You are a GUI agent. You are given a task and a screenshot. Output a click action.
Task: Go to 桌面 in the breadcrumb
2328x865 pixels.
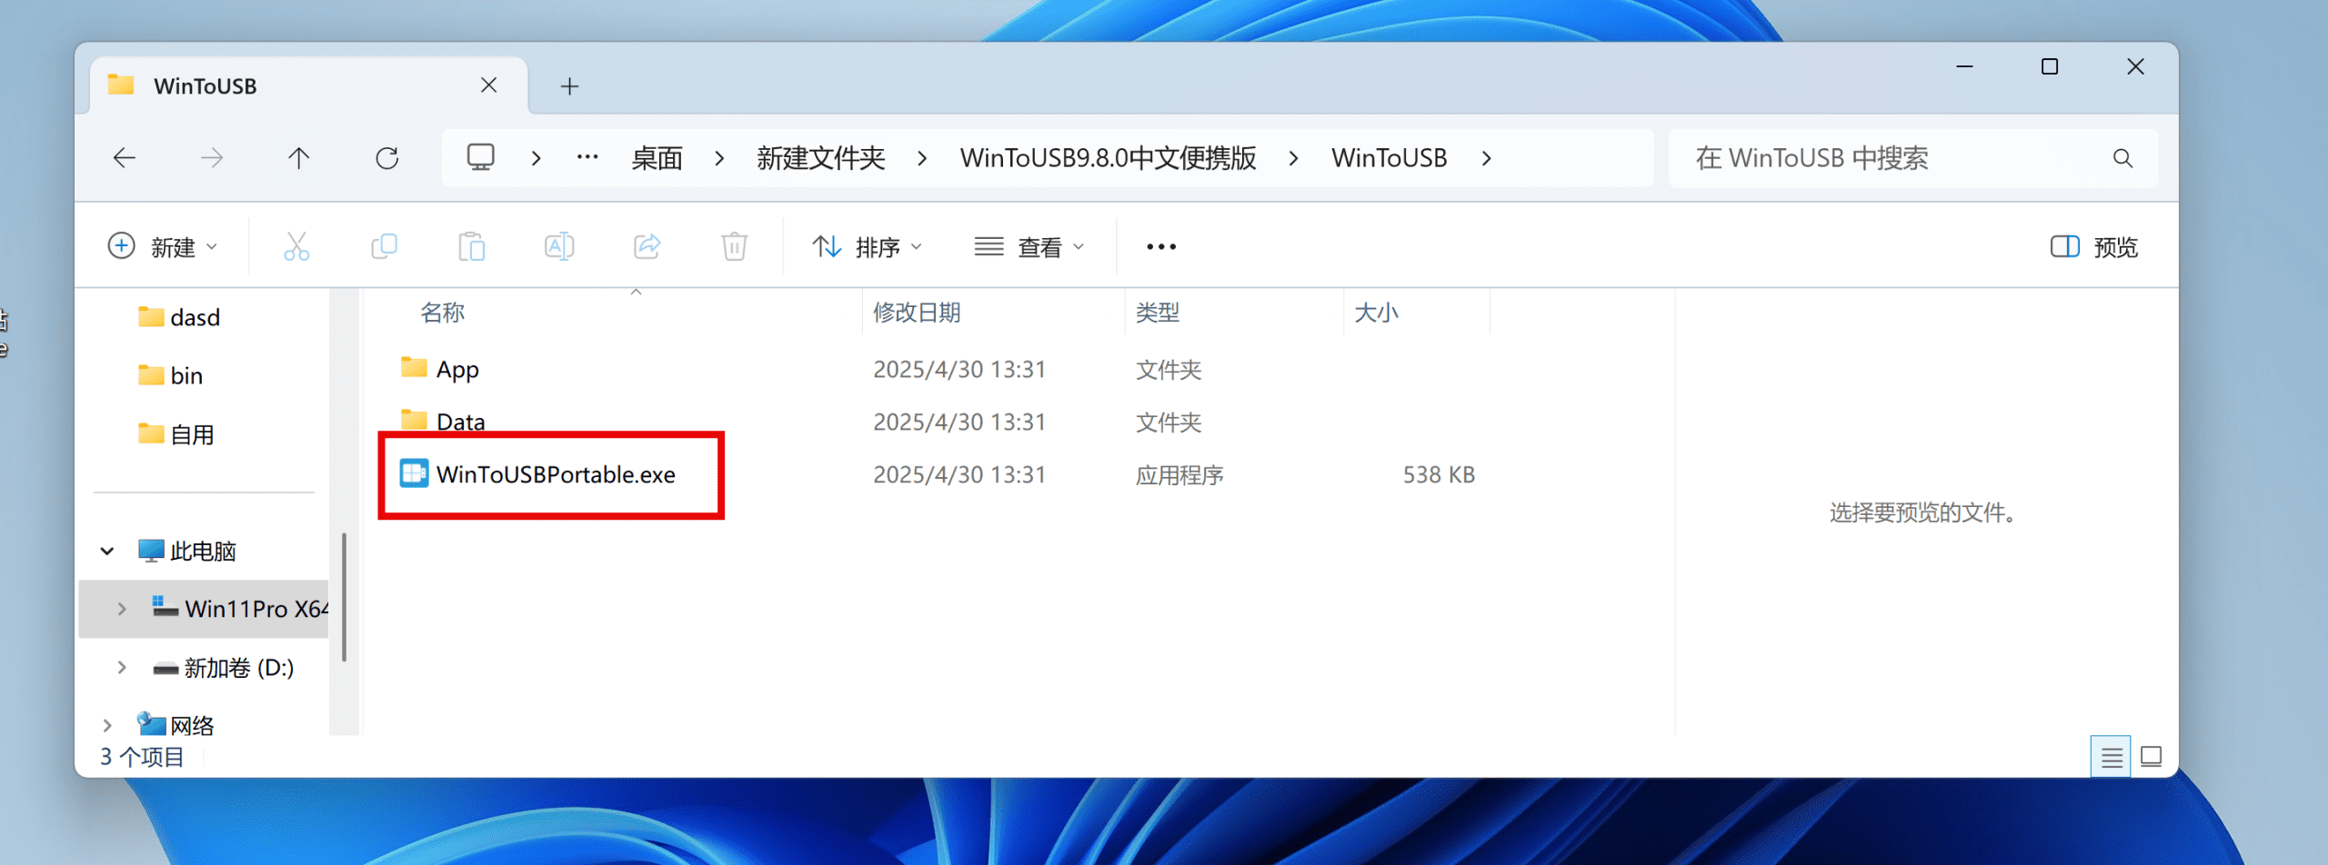click(x=657, y=158)
